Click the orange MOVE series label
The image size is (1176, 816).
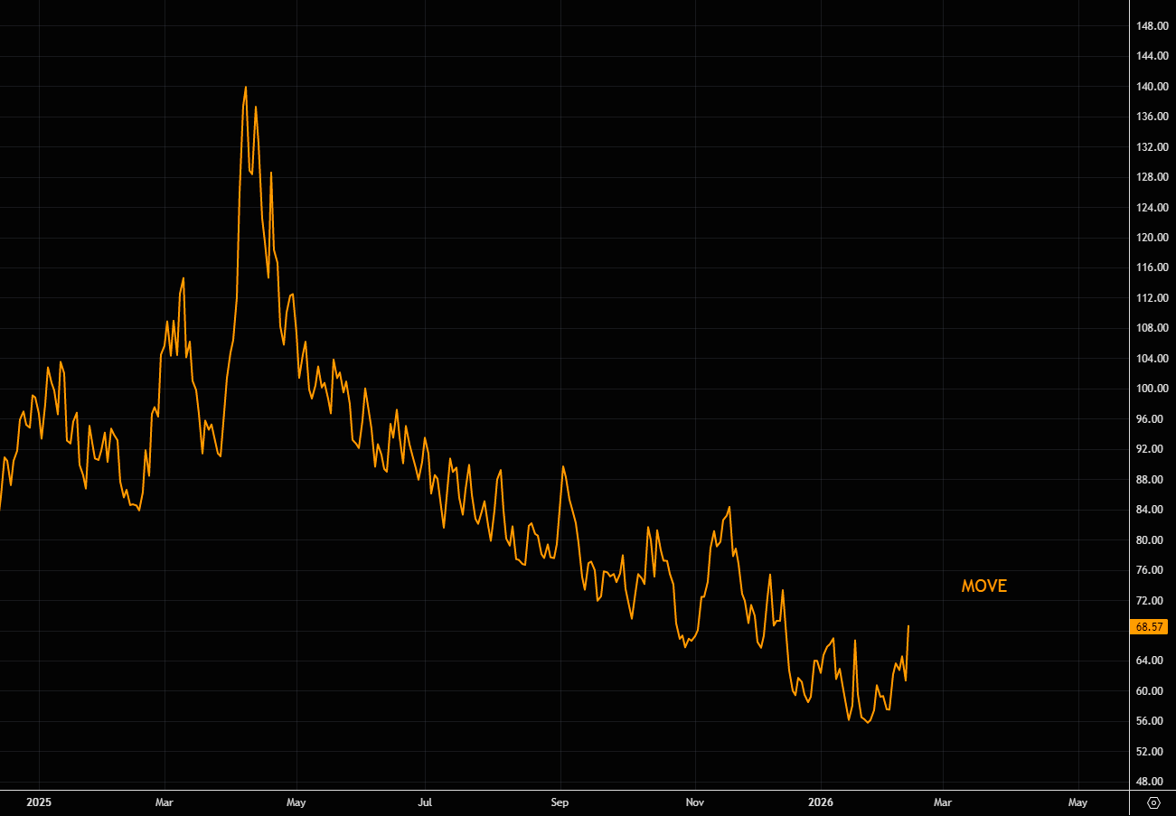983,586
